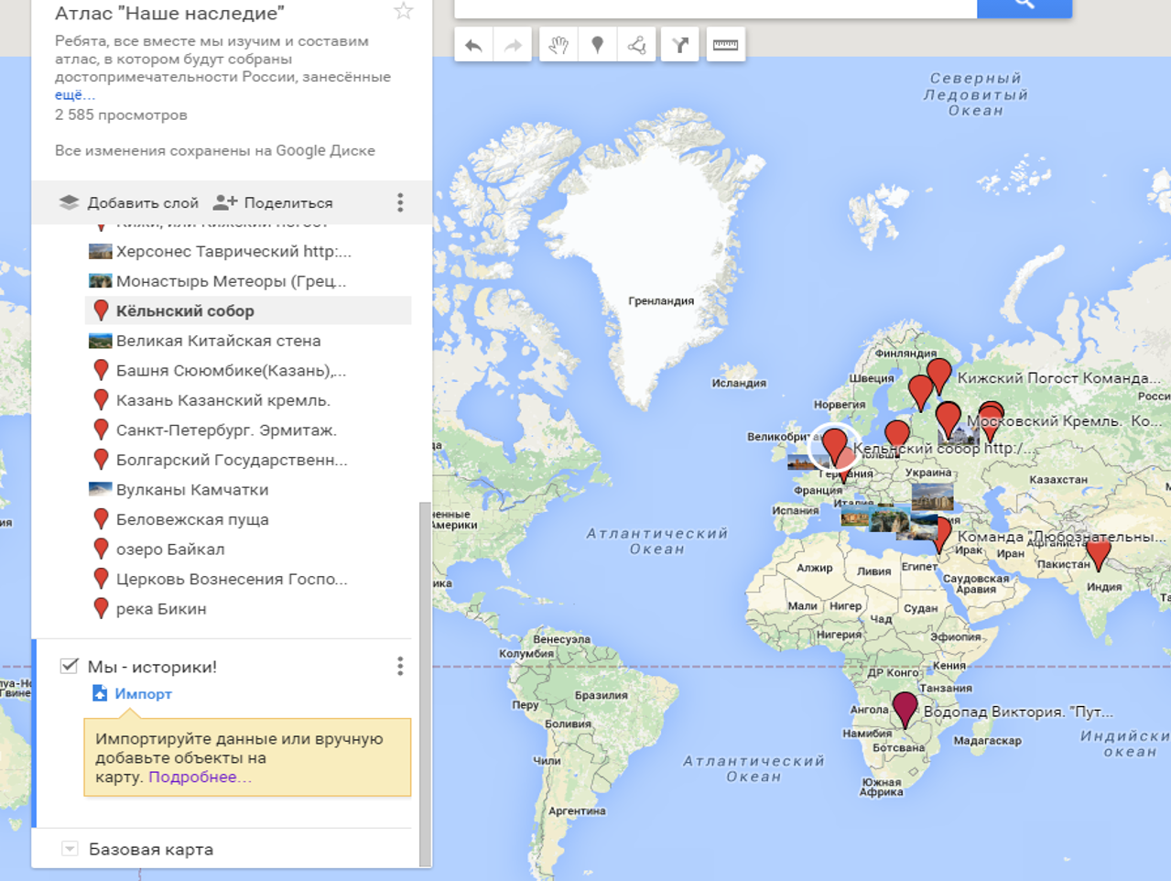This screenshot has width=1171, height=881.
Task: Expand the "Базовая карта" section
Action: coord(70,849)
